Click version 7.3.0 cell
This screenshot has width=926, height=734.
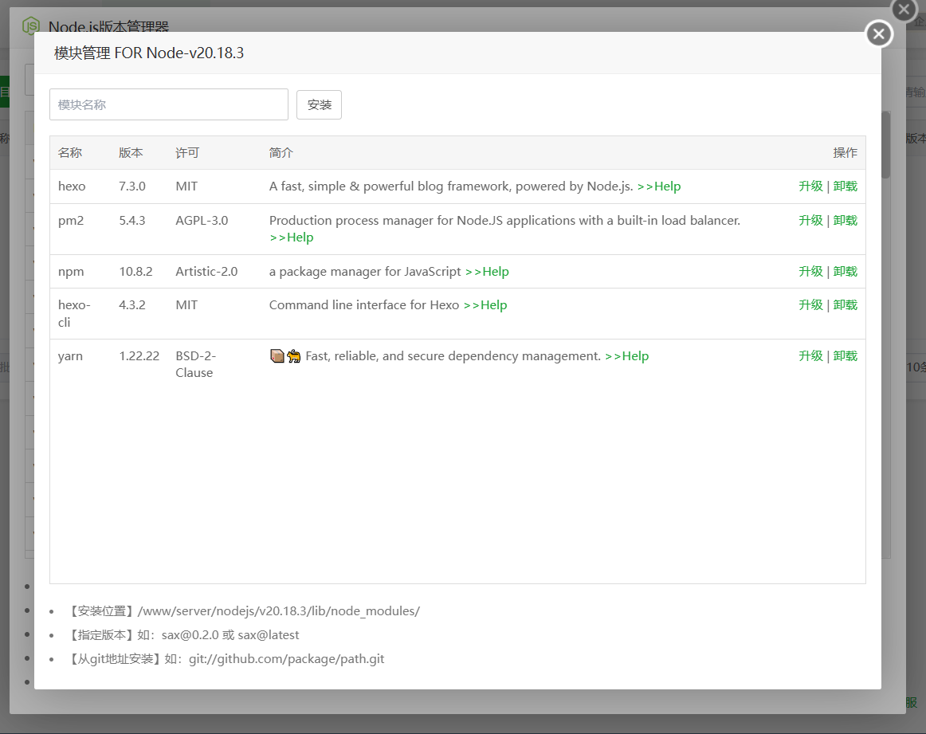tap(131, 186)
